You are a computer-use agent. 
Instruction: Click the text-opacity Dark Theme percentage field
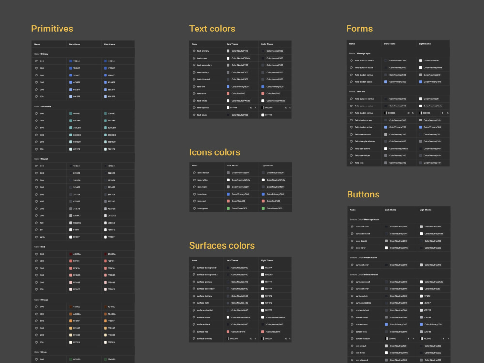click(x=253, y=108)
